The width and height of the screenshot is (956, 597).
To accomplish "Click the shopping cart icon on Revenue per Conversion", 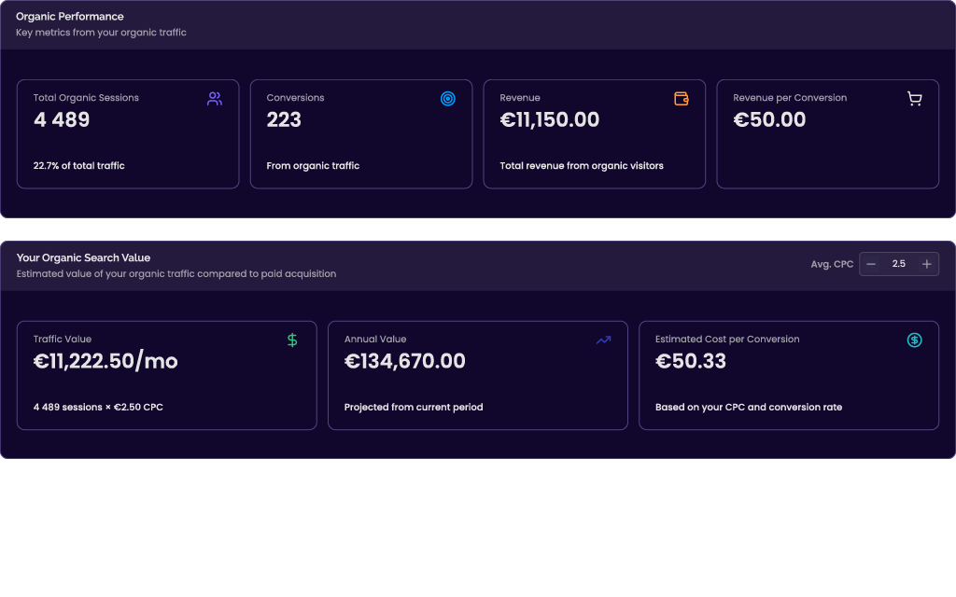I will click(x=915, y=99).
